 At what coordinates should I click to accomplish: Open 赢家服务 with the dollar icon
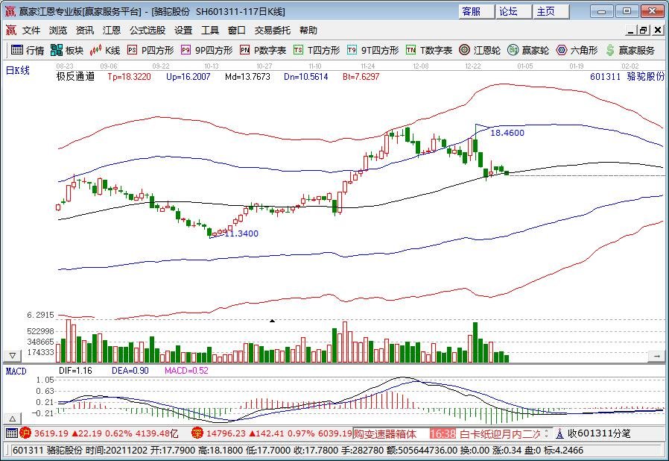(x=630, y=50)
